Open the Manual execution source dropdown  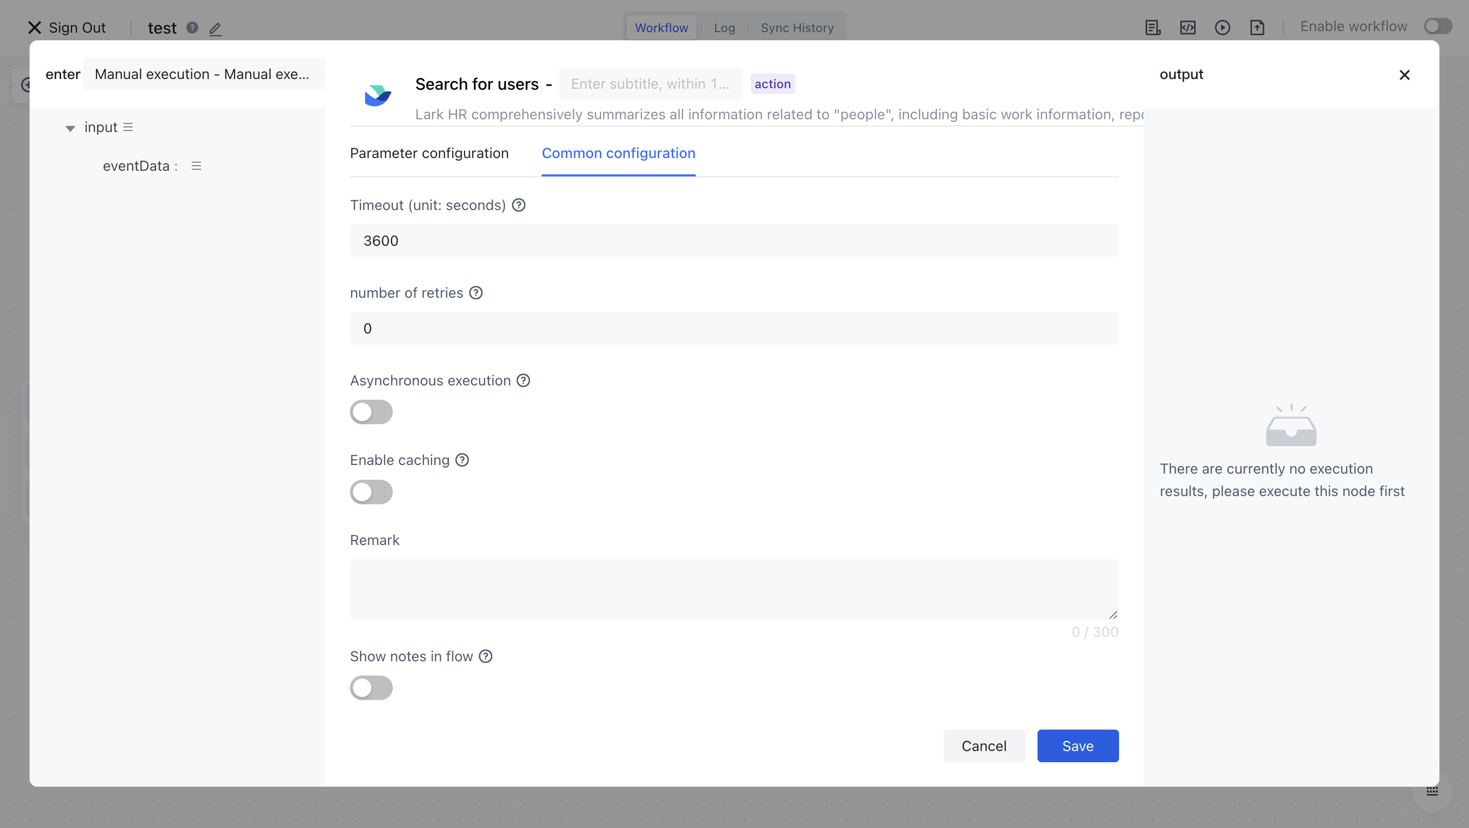tap(202, 74)
